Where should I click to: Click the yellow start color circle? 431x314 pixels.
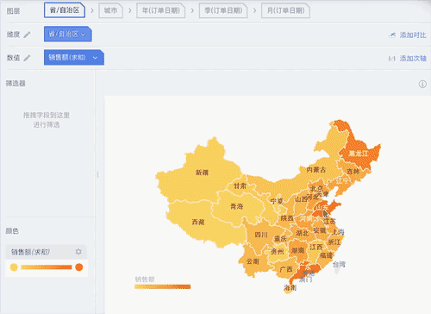14,267
